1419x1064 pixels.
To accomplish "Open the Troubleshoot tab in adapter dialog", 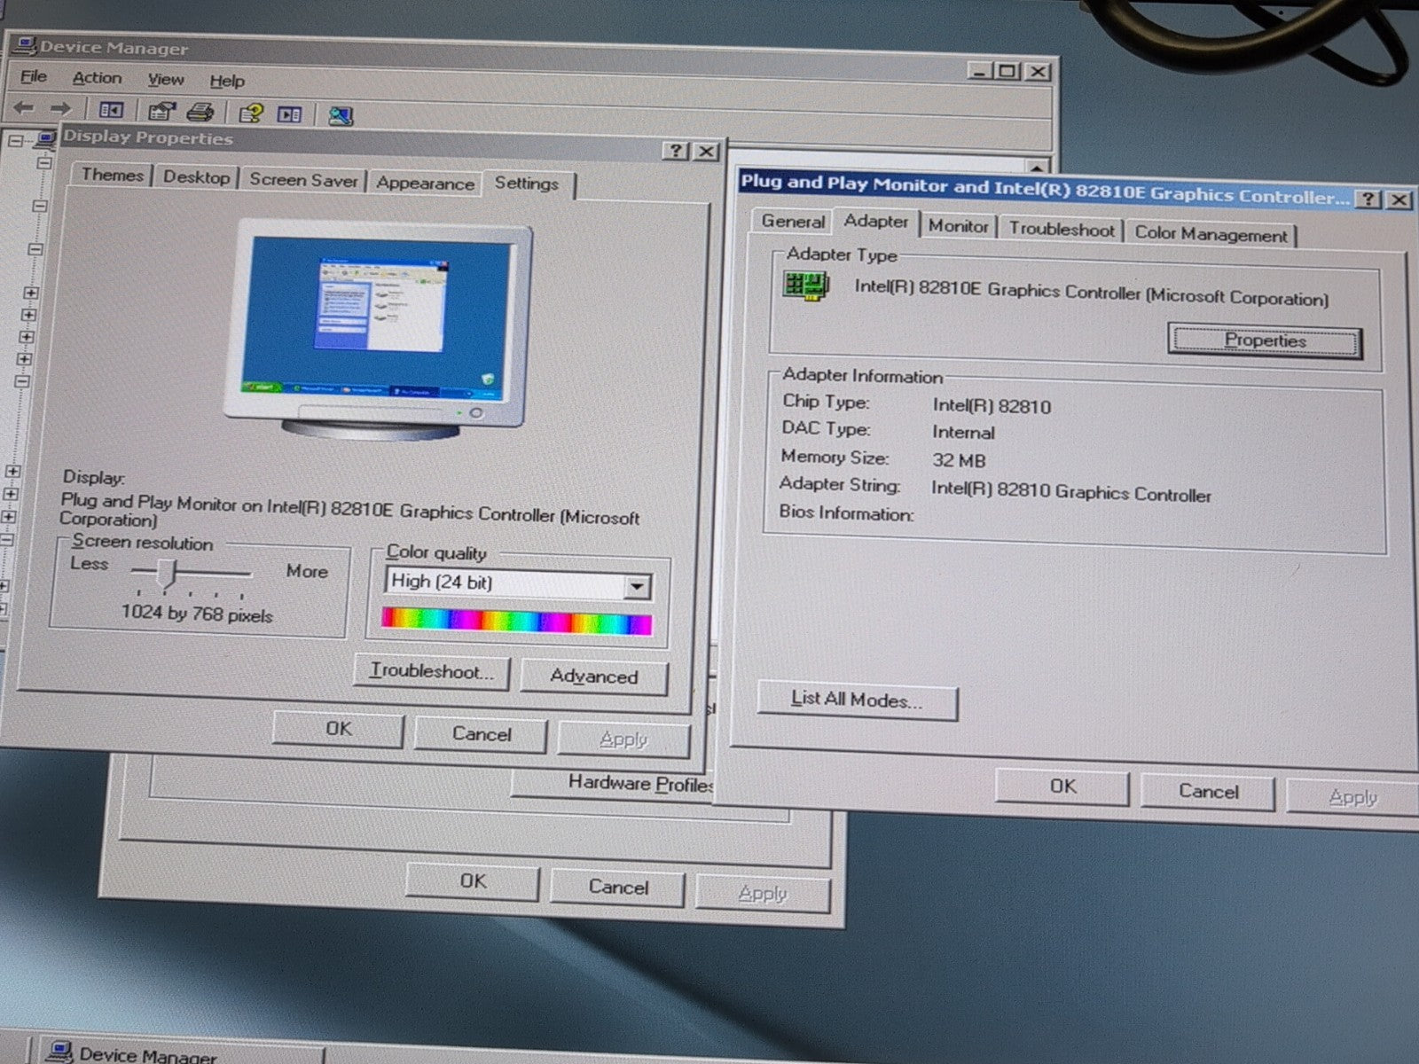I will pos(1061,229).
